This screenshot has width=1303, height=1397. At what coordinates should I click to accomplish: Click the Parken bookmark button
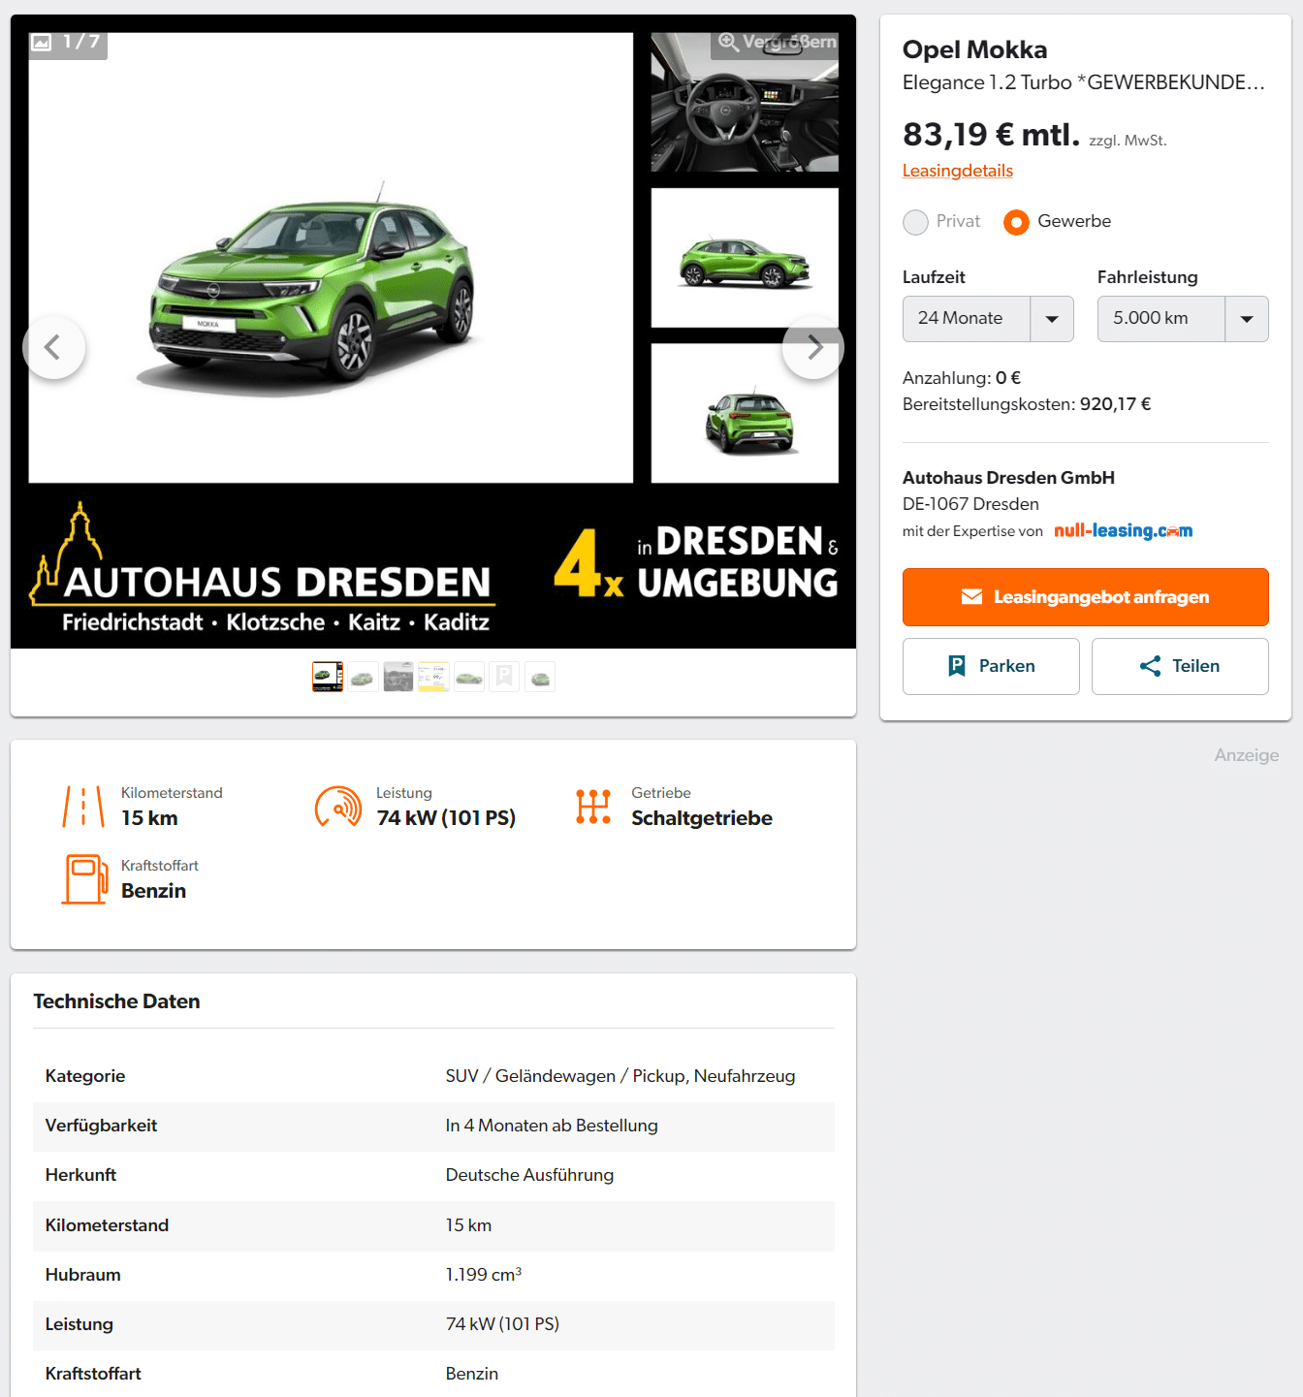click(x=991, y=666)
